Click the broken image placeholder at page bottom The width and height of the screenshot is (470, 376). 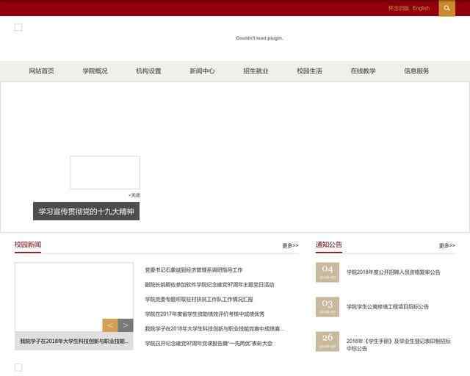point(18,367)
